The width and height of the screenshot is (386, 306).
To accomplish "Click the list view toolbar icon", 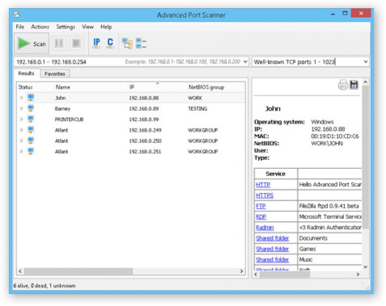I will tap(141, 44).
